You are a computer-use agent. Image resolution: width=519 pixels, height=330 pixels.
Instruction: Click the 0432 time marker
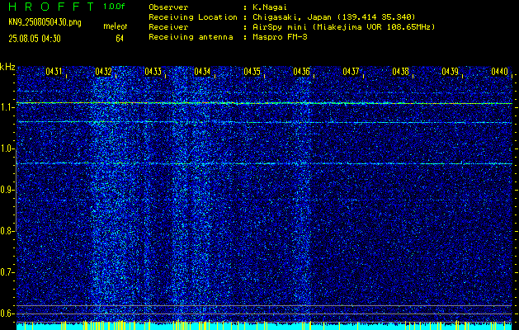pyautogui.click(x=103, y=71)
